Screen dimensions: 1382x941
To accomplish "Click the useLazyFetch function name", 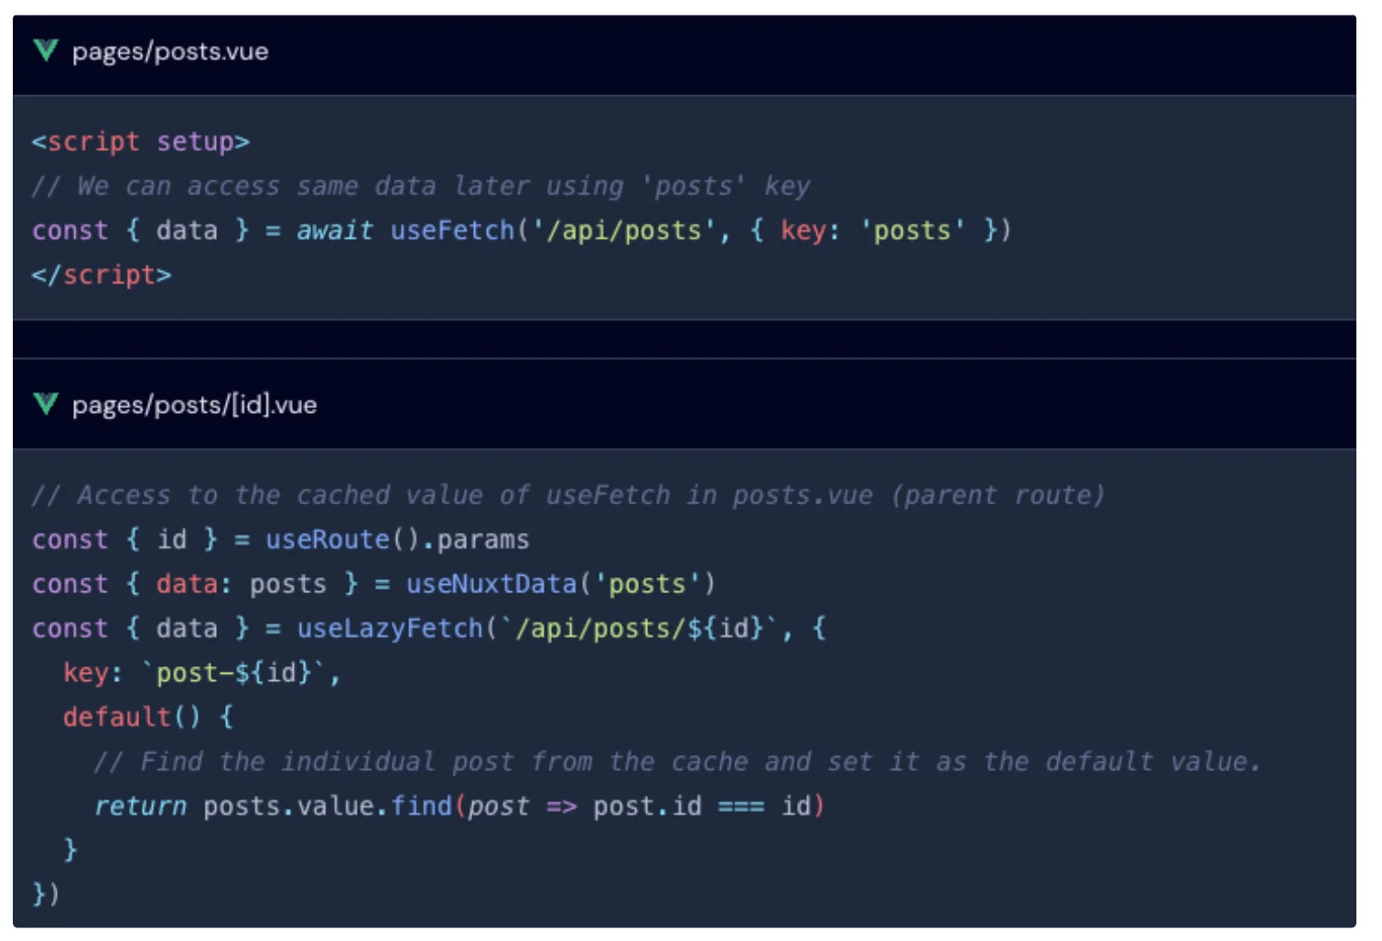I will click(x=389, y=628).
